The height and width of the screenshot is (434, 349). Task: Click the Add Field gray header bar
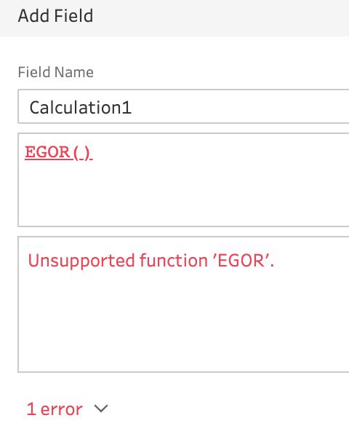174,18
